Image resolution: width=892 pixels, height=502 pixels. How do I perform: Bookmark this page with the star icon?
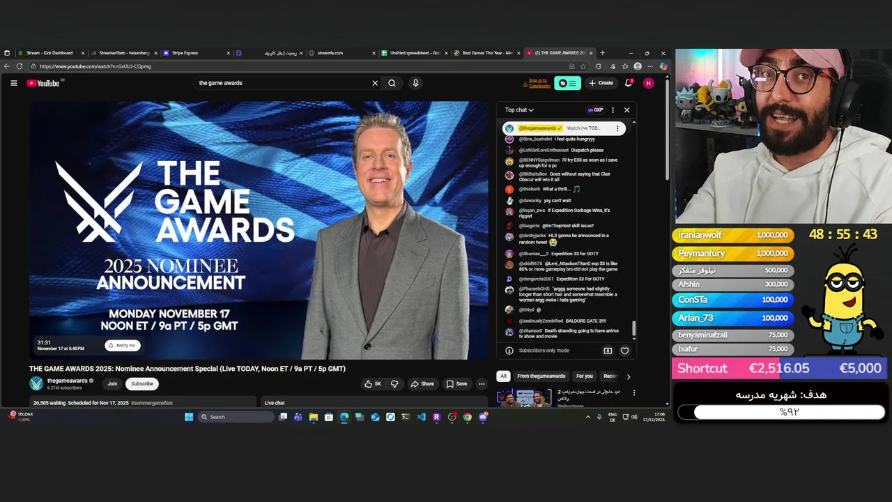pos(583,66)
